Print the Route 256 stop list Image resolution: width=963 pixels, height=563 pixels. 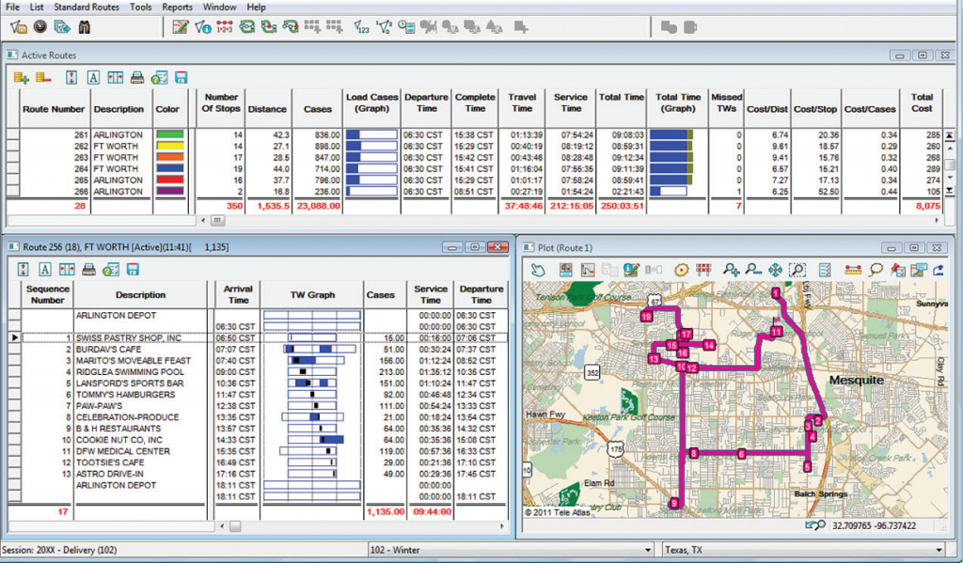pyautogui.click(x=89, y=270)
